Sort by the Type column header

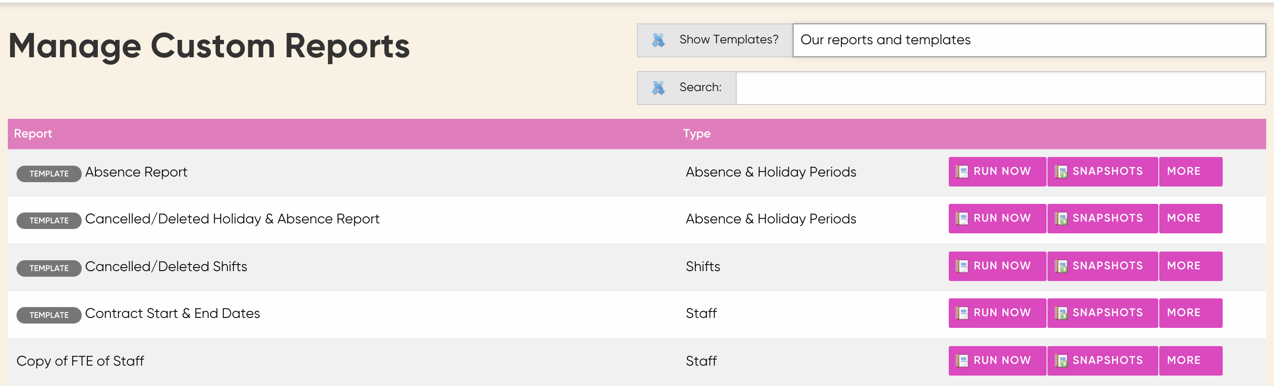click(x=697, y=134)
